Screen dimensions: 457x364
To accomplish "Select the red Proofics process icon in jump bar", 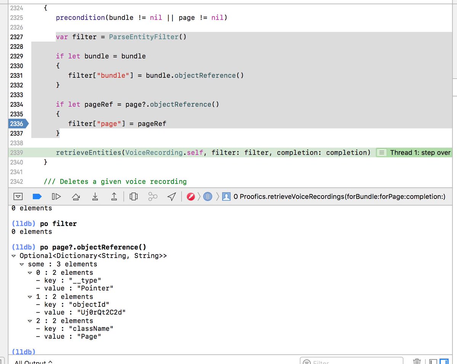I will tap(191, 197).
